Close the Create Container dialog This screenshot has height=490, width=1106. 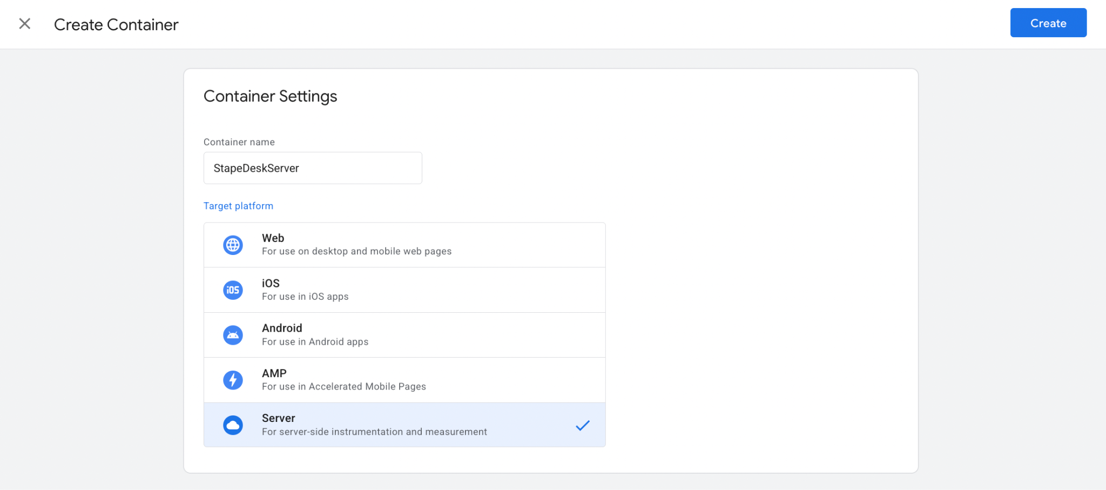click(x=24, y=24)
